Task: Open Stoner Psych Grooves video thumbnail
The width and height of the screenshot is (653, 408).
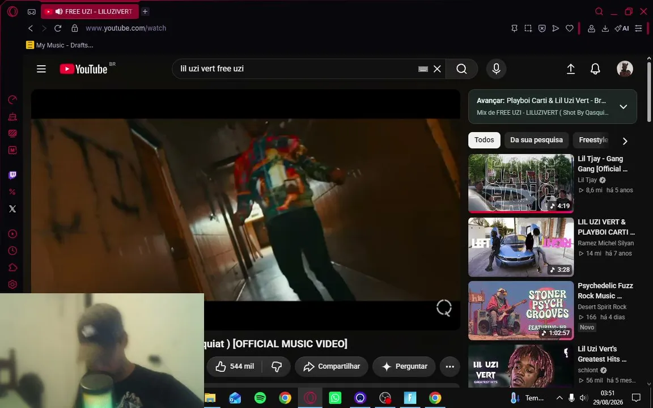Action: pyautogui.click(x=521, y=311)
